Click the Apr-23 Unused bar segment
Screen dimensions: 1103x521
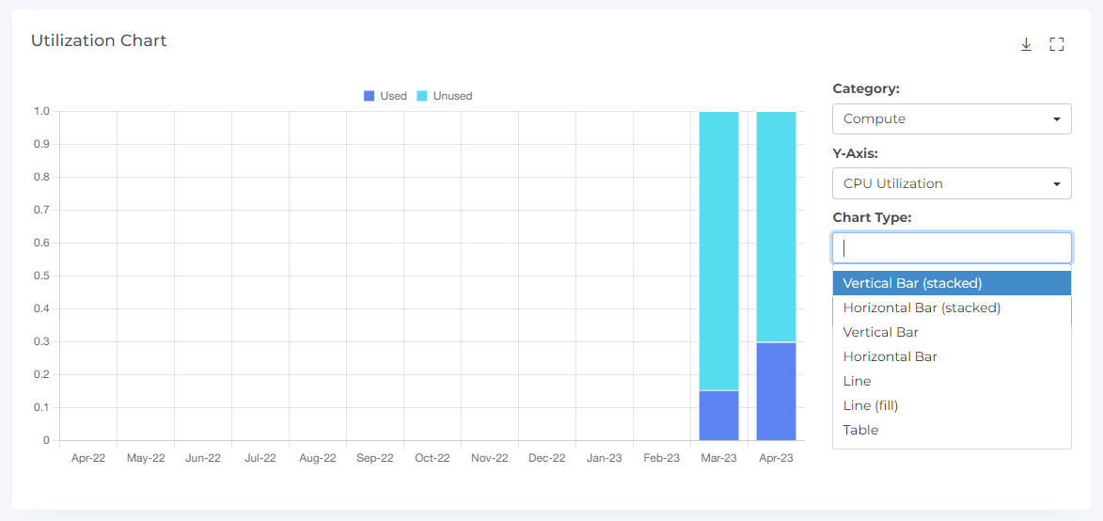pyautogui.click(x=776, y=227)
